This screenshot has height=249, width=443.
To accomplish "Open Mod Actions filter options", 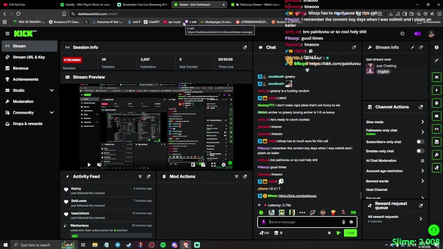I will [x=237, y=176].
